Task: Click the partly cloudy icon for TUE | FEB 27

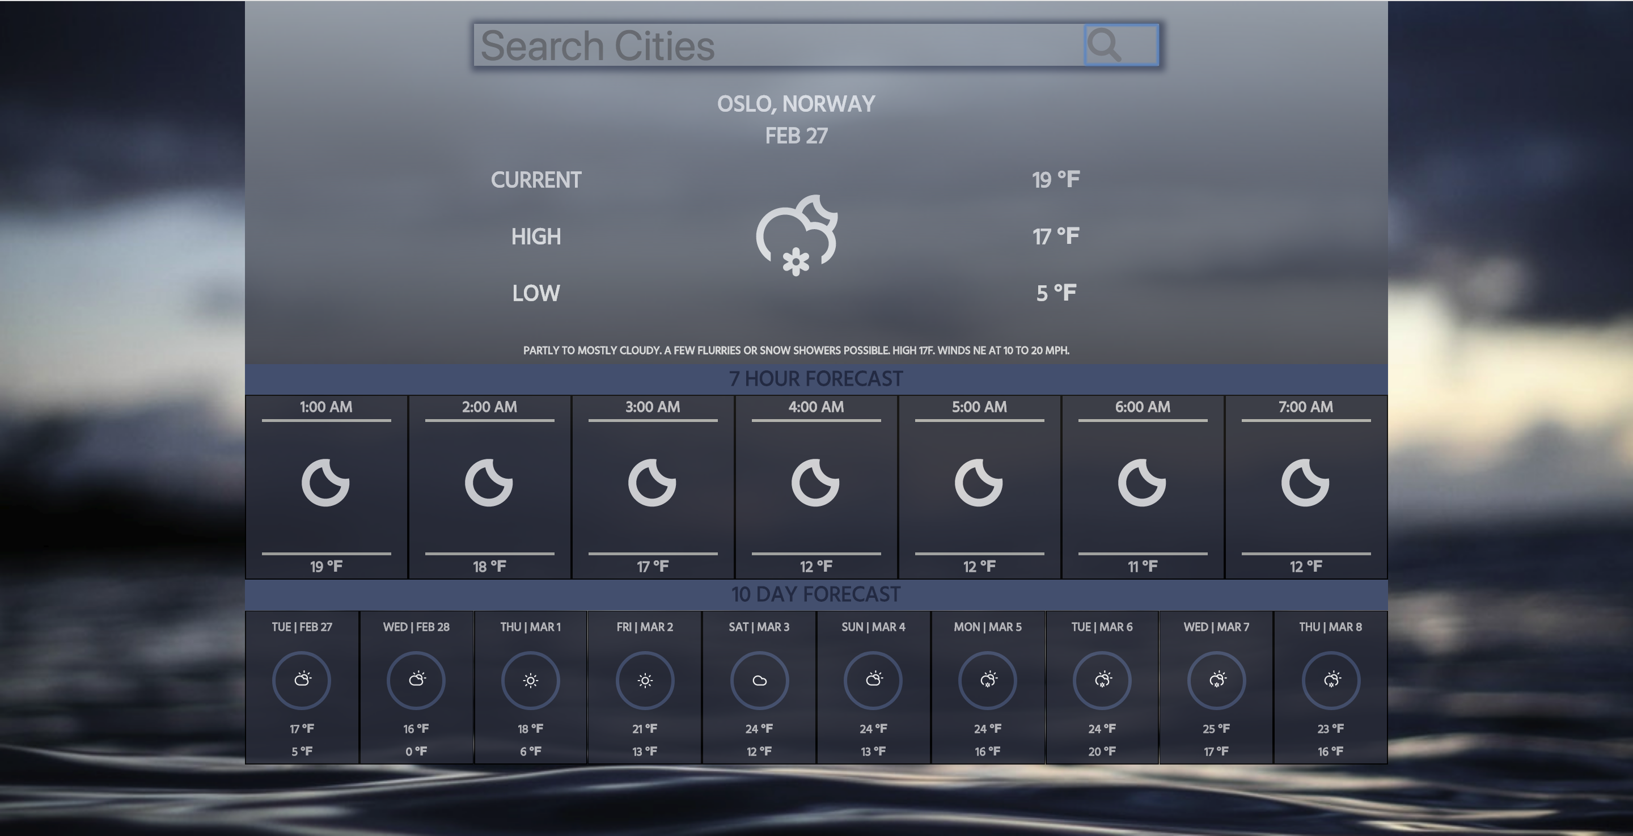Action: (302, 680)
